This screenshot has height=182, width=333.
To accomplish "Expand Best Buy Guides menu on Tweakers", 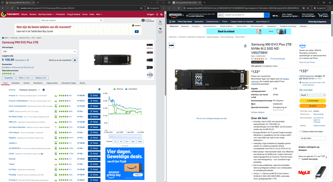I will (46, 15).
